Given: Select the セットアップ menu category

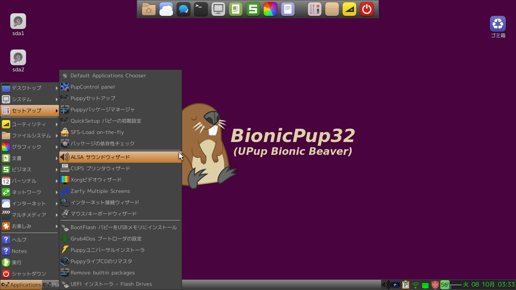Looking at the screenshot, I should click(30, 111).
